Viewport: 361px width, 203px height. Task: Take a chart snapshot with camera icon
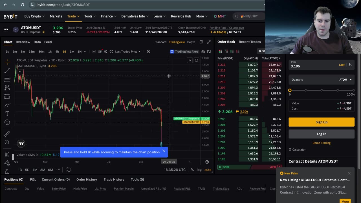pyautogui.click(x=203, y=52)
